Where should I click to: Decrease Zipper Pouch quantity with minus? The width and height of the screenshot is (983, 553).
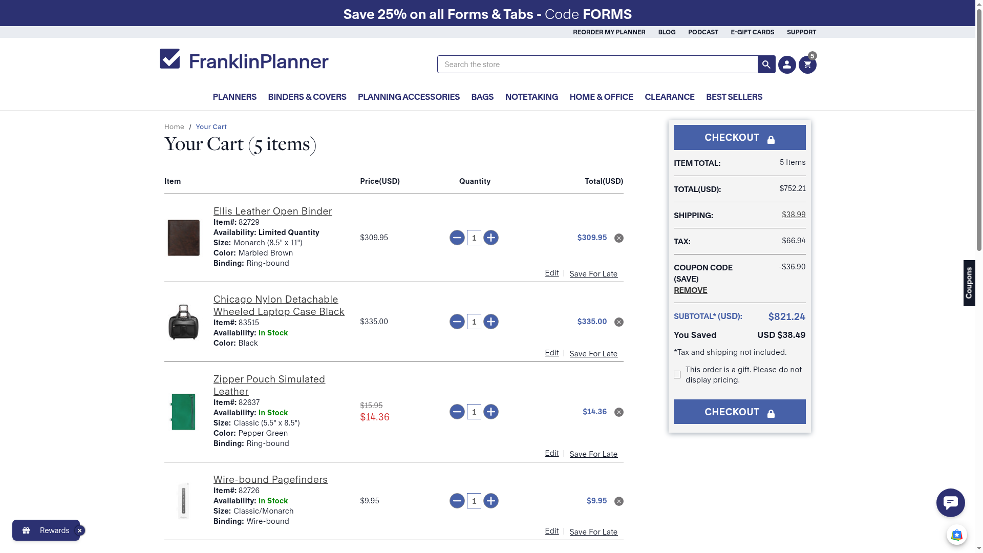click(x=457, y=412)
